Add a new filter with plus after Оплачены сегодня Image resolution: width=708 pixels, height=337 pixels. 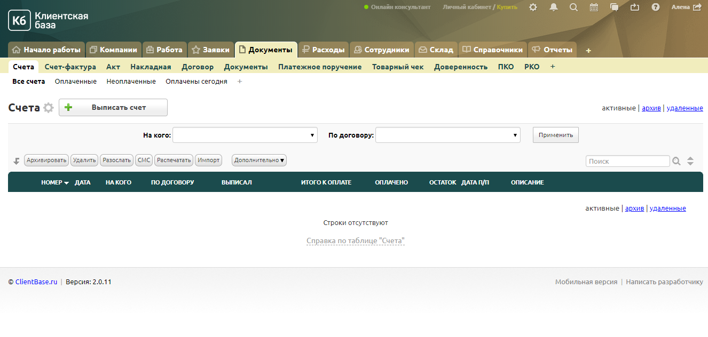(240, 82)
